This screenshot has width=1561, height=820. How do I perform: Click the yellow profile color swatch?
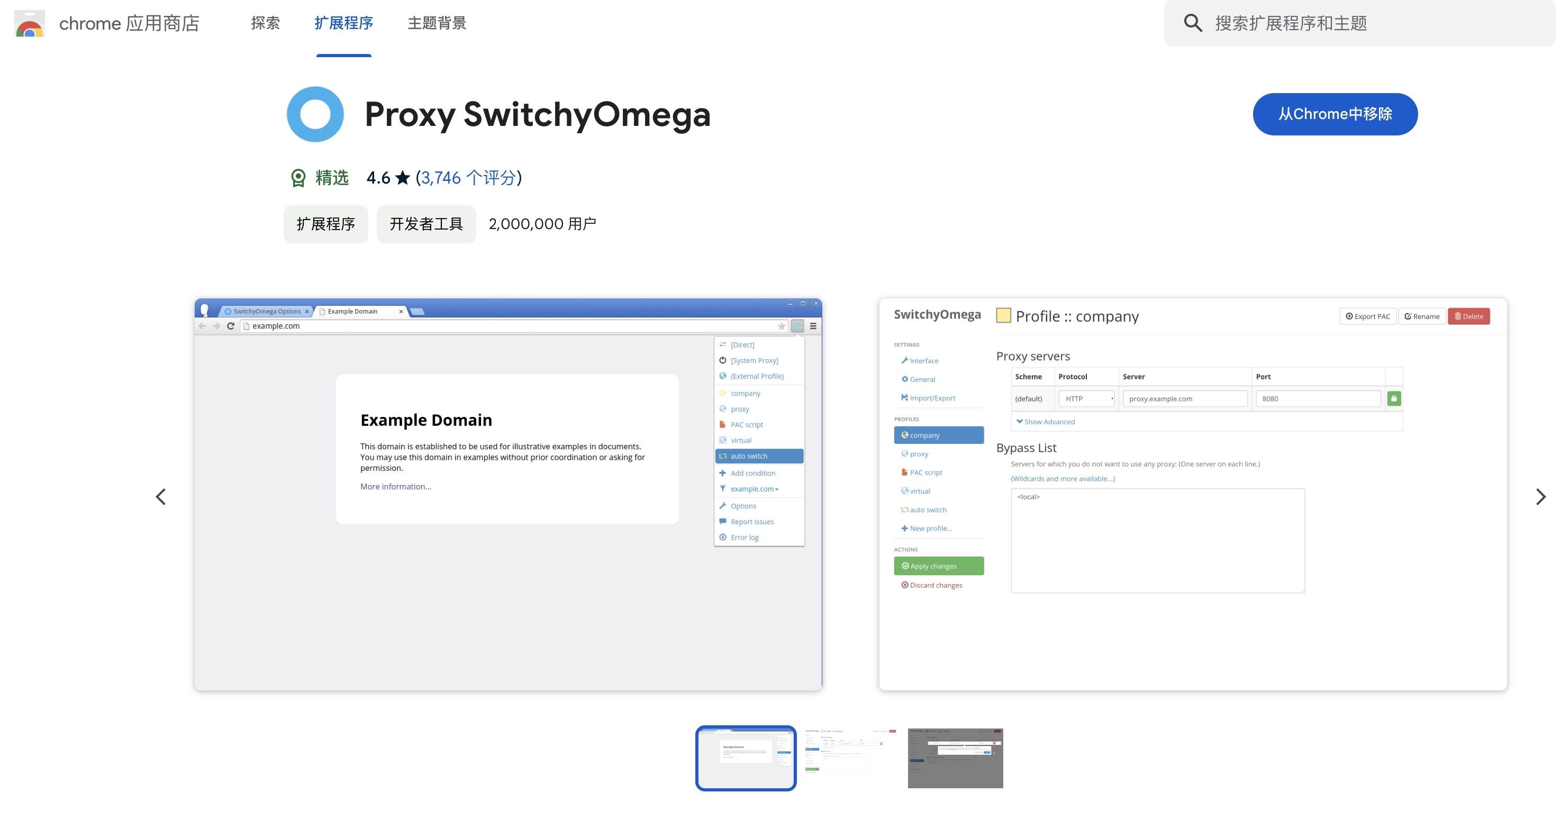[1003, 315]
